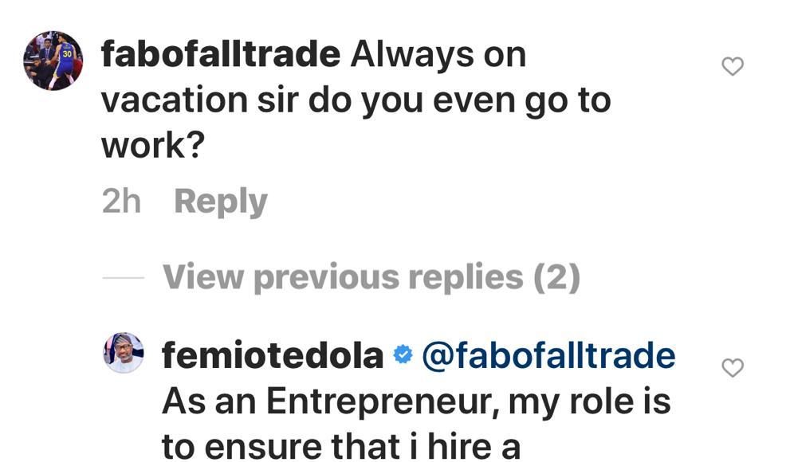Open fabofalltrade's basketball profile picture
Image resolution: width=786 pixels, height=462 pixels.
tap(53, 61)
